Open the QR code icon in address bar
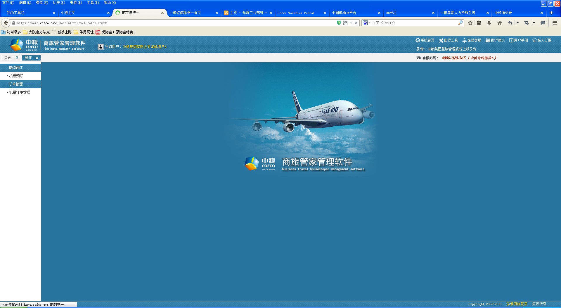Image resolution: width=561 pixels, height=308 pixels. coord(345,23)
